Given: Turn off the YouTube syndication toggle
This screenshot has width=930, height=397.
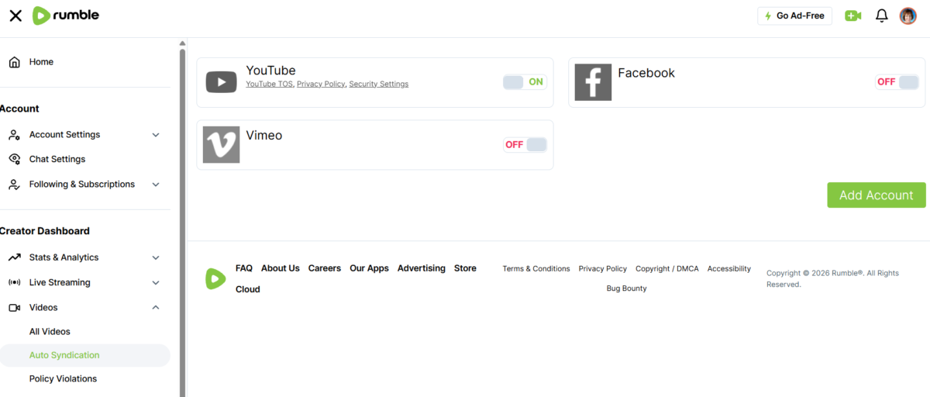Looking at the screenshot, I should [525, 82].
